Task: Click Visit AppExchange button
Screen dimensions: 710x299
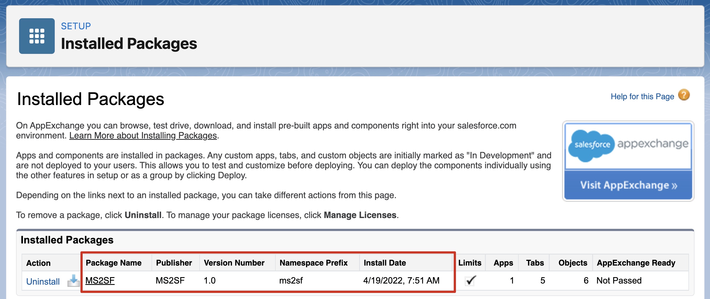Action: [x=628, y=185]
